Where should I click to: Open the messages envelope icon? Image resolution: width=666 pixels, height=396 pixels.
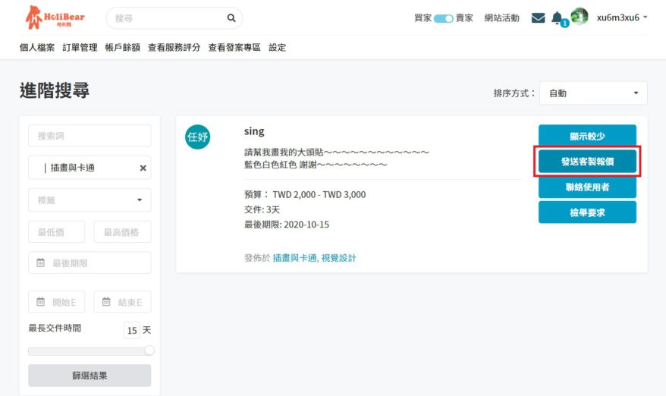point(538,18)
